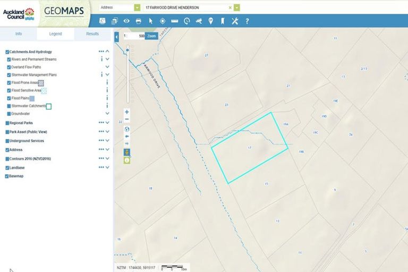408x272 pixels.
Task: Open the tools wrench icon
Action: click(x=235, y=21)
